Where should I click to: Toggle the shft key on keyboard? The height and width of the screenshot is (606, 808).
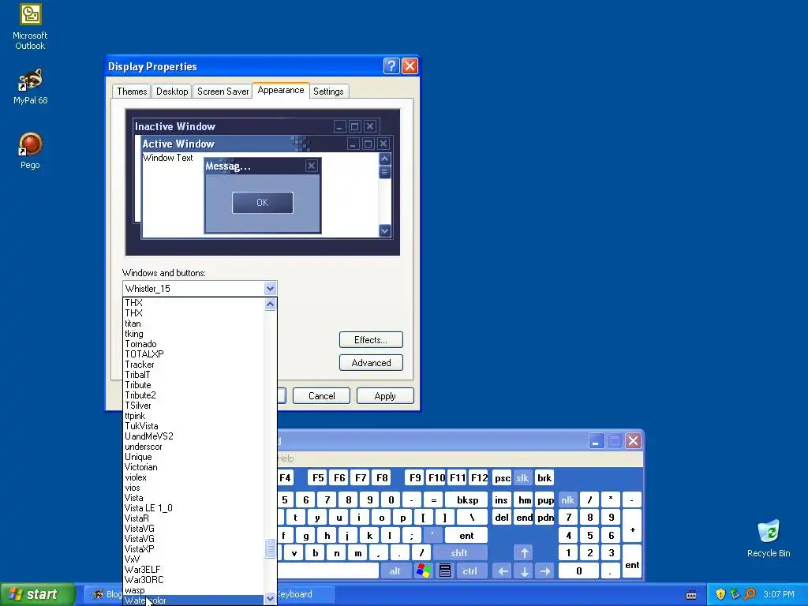[459, 553]
